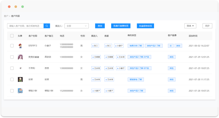Expand the 筛选 filter dropdown
The height and width of the screenshot is (118, 219).
pyautogui.click(x=190, y=26)
